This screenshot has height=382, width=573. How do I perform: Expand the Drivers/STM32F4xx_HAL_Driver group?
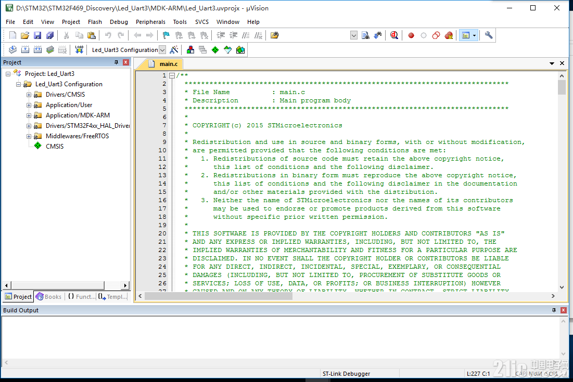29,126
